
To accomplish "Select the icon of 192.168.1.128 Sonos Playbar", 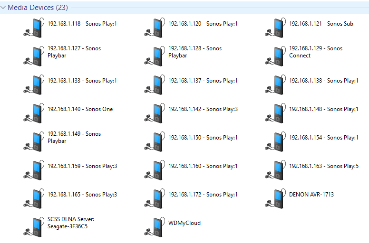I will pos(155,56).
